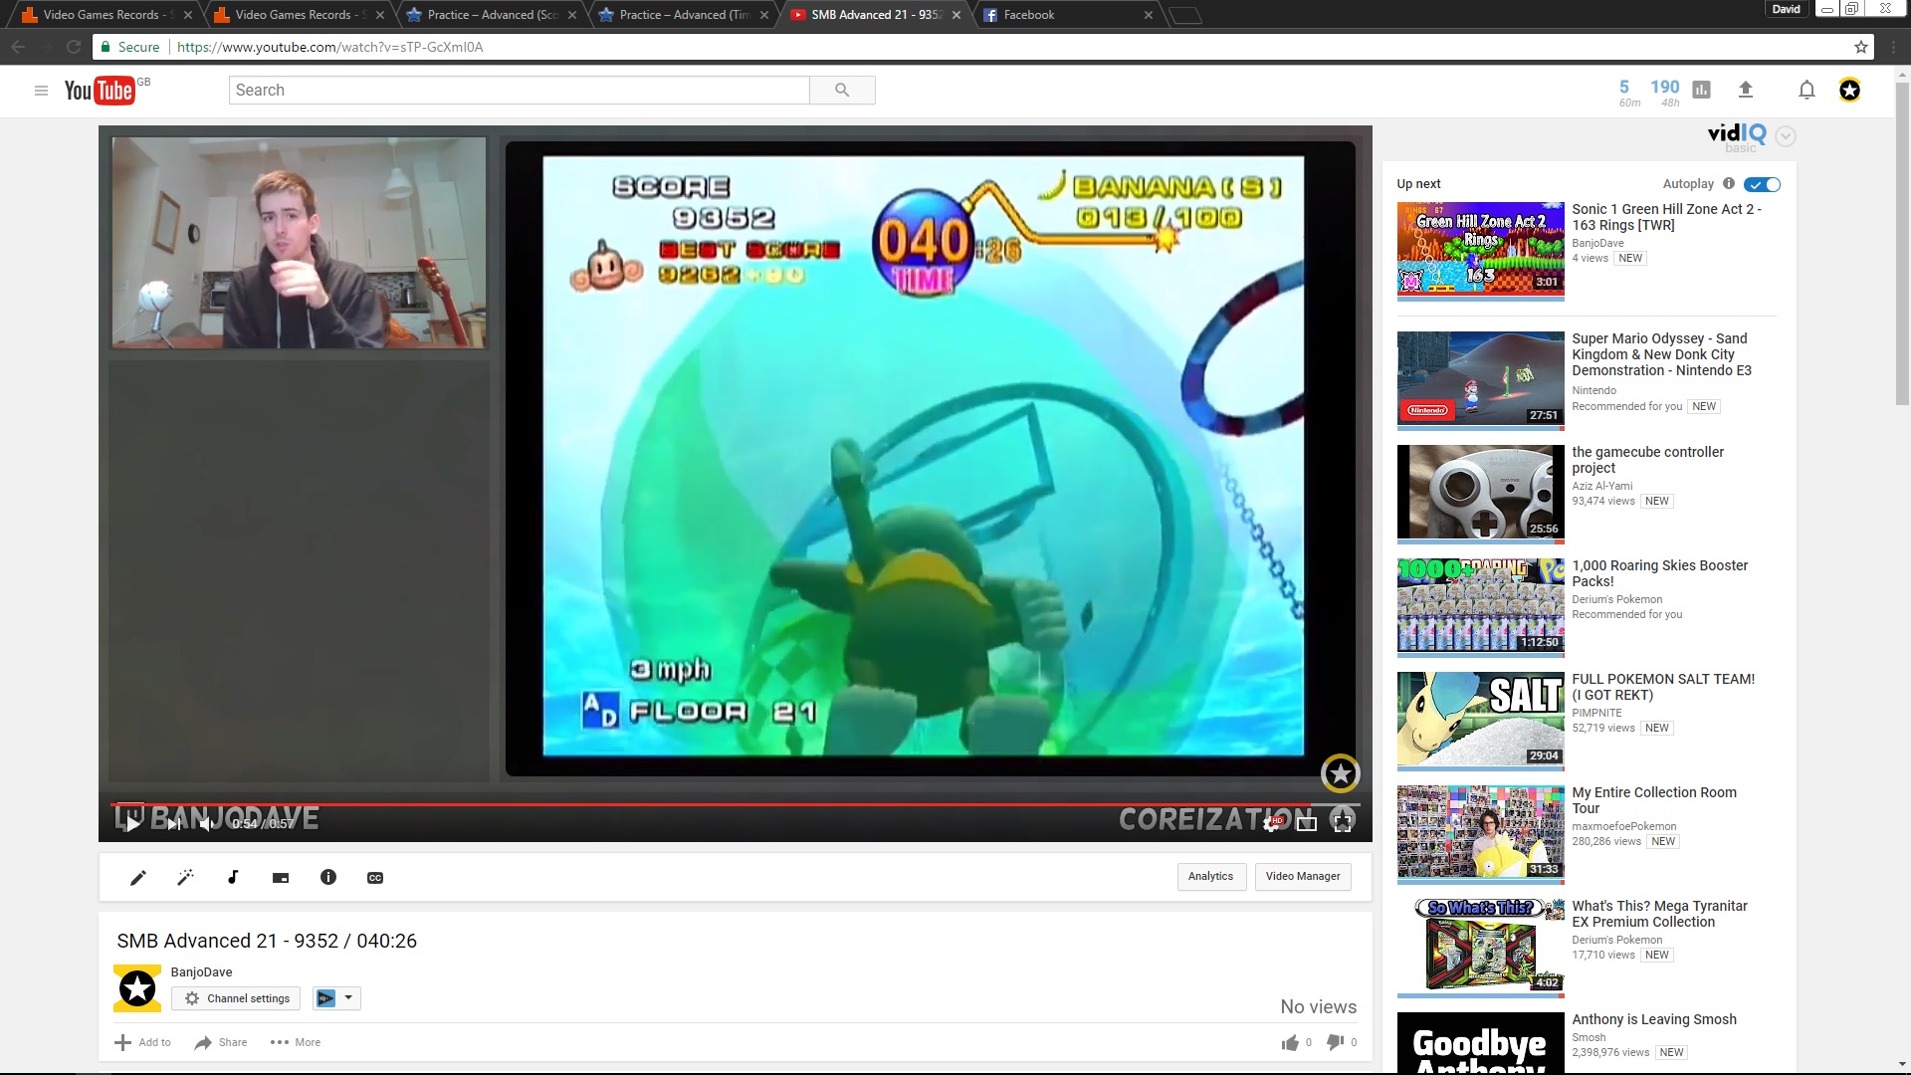Open the music note audio tool
1911x1075 pixels.
[233, 877]
